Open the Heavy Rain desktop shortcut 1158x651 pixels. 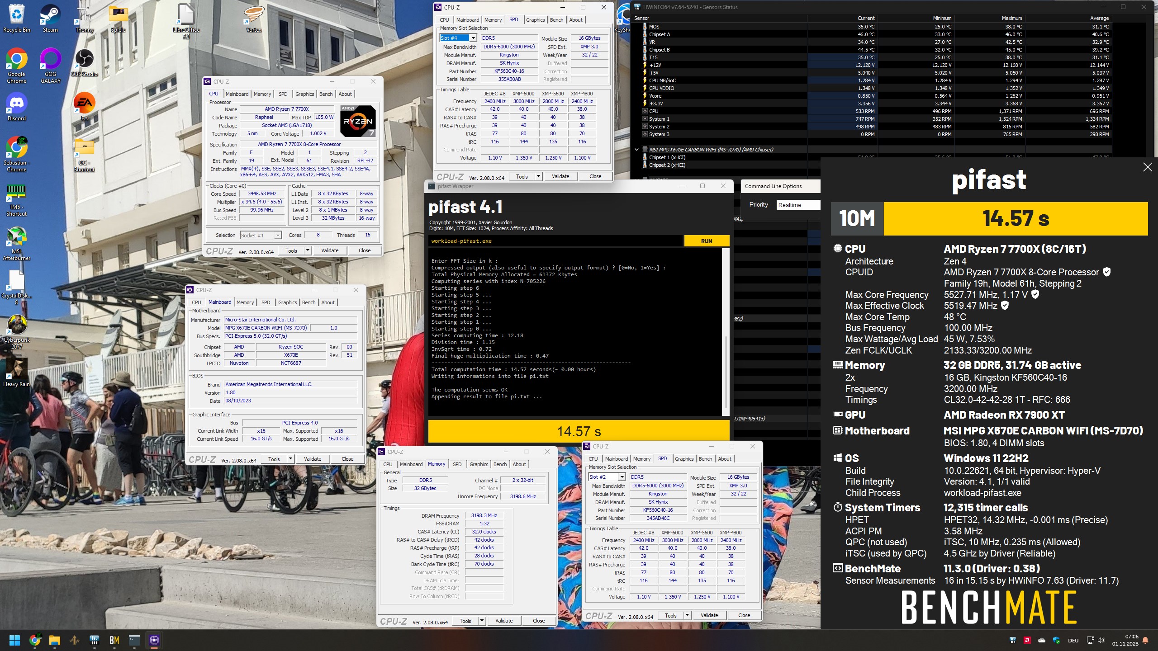click(16, 373)
